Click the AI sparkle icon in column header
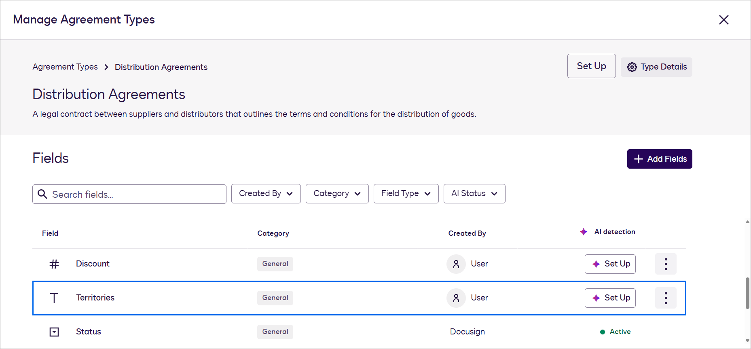The image size is (751, 349). (x=584, y=232)
